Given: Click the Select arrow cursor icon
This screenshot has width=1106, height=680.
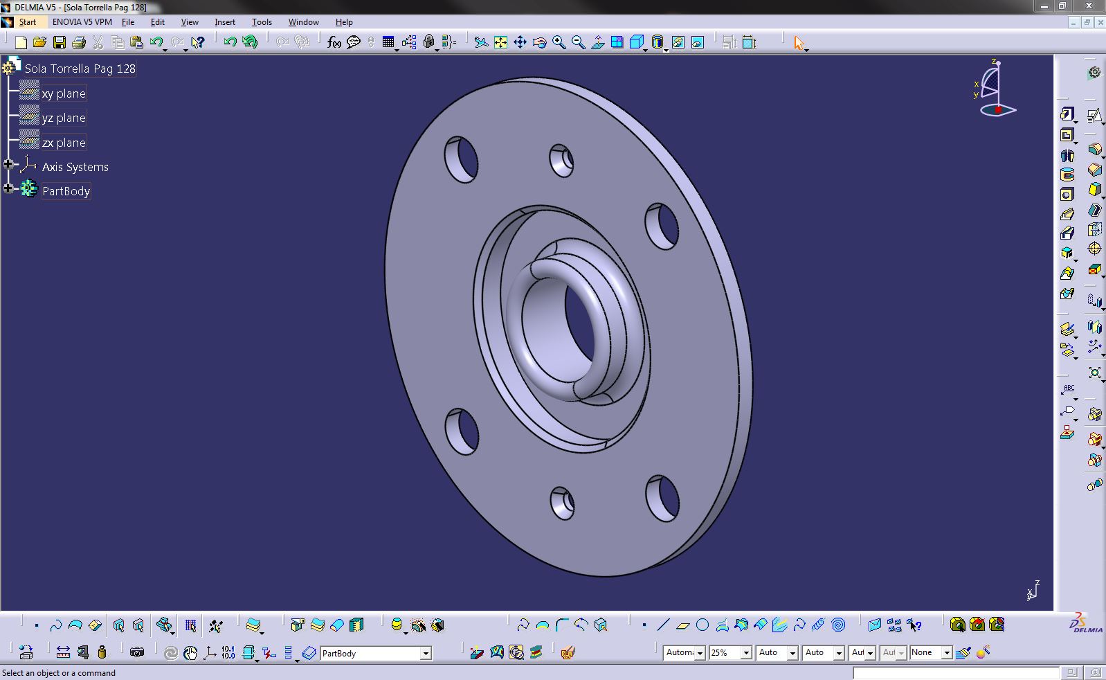Looking at the screenshot, I should pyautogui.click(x=799, y=43).
